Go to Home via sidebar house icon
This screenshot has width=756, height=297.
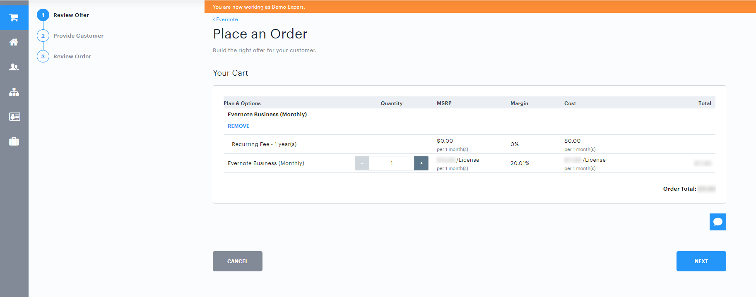14,42
